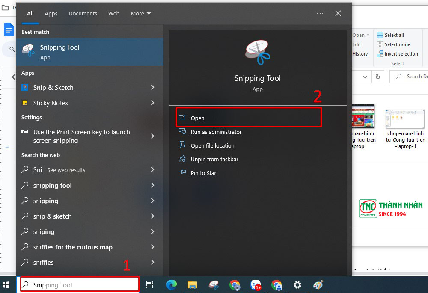Image resolution: width=428 pixels, height=293 pixels.
Task: Switch to the Apps search tab
Action: 51,13
